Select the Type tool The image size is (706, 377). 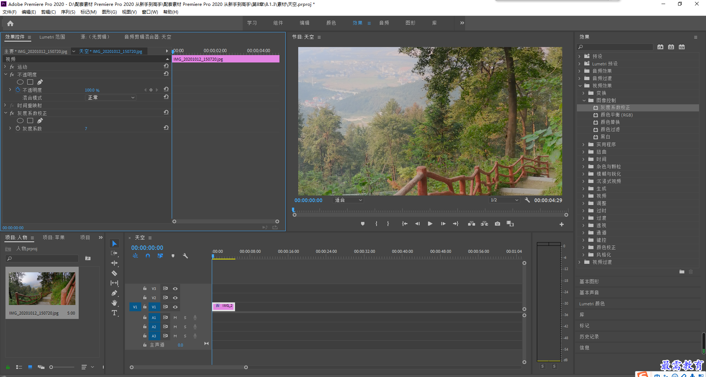pyautogui.click(x=114, y=313)
